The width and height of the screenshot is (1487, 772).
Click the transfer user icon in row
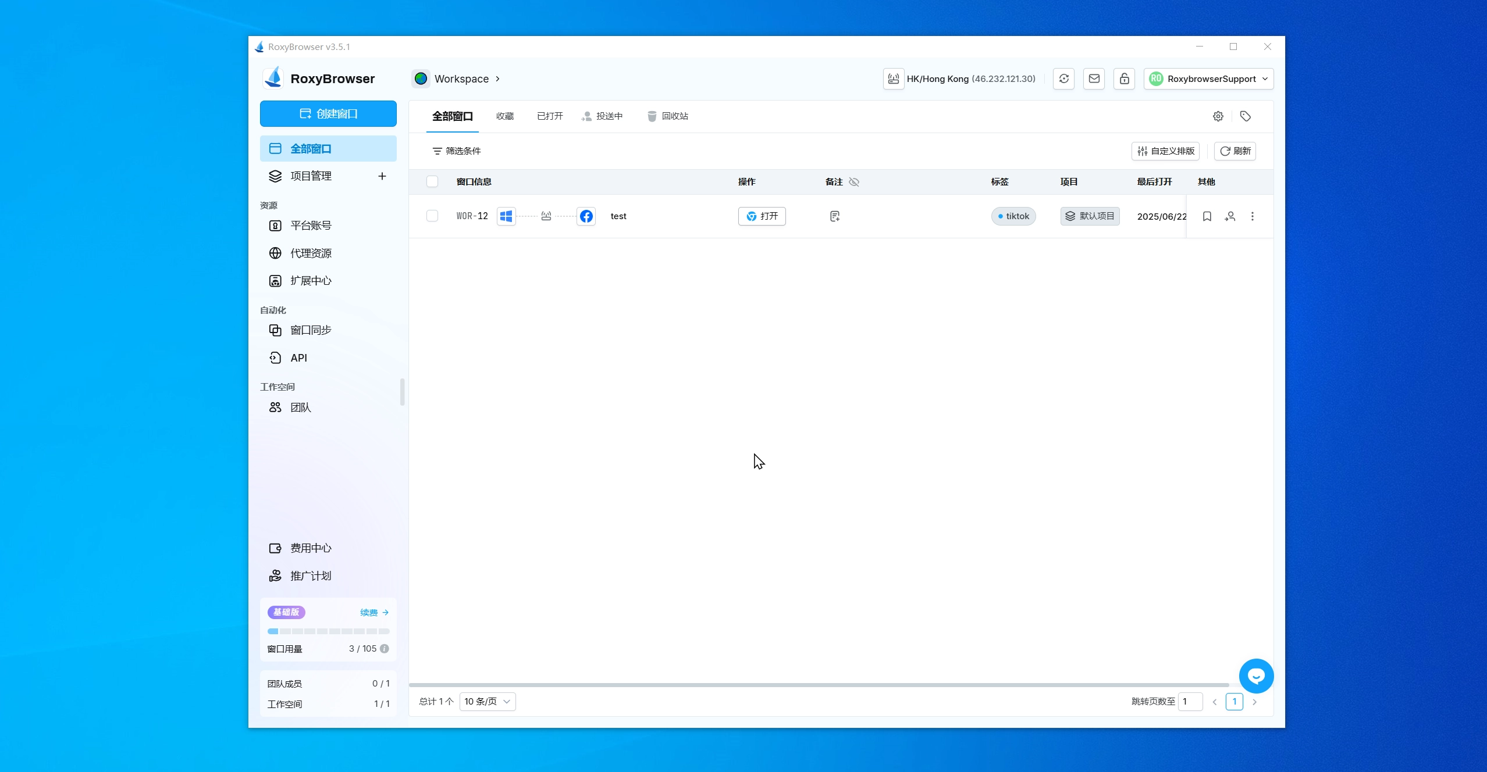point(1230,216)
